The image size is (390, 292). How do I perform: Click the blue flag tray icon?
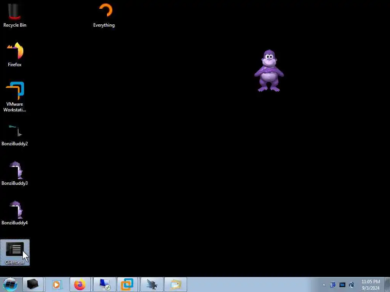coord(333,285)
